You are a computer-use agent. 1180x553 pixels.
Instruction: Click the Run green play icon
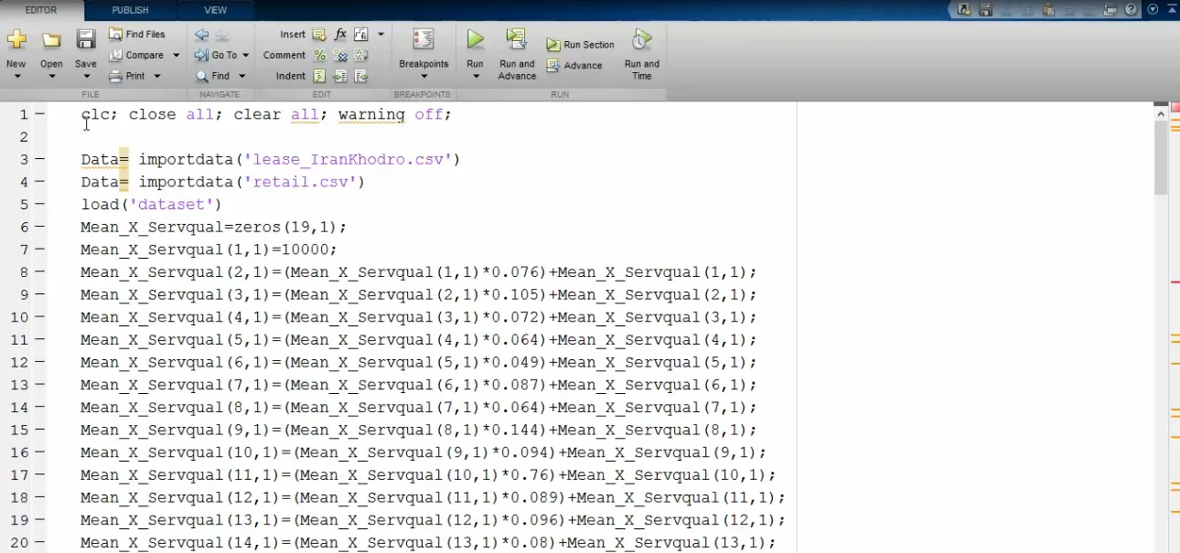pyautogui.click(x=475, y=39)
